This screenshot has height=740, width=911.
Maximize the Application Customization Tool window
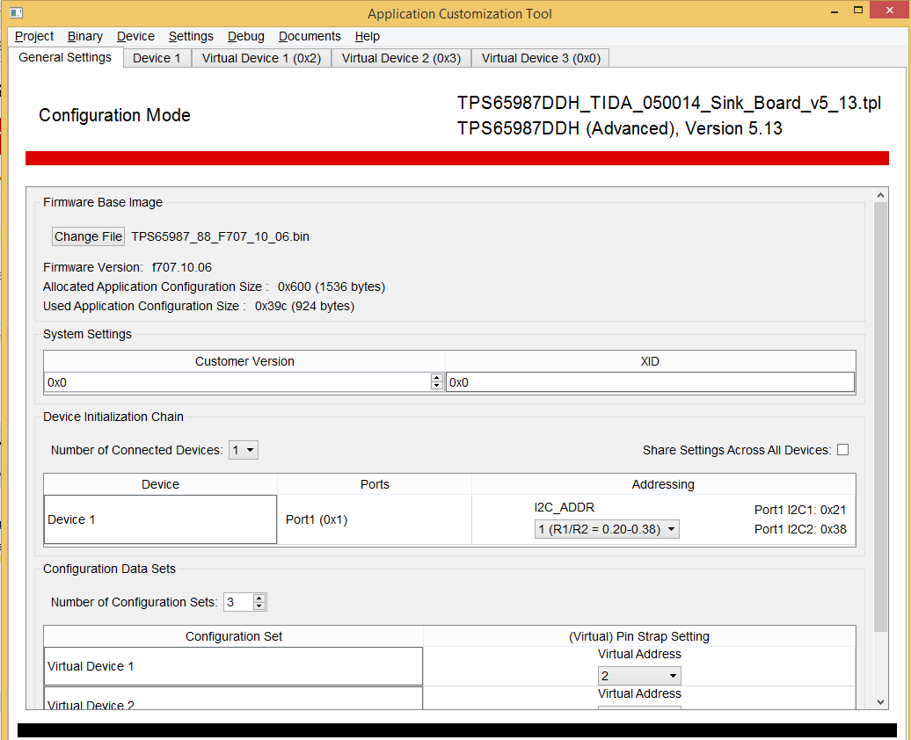coord(858,10)
